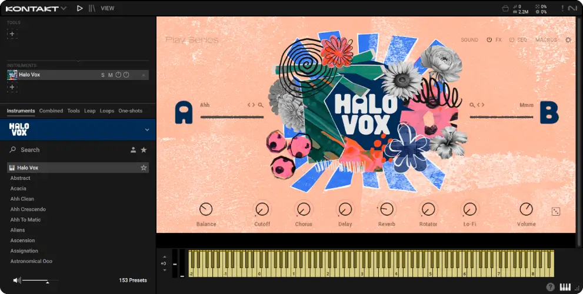Viewport: 583px width, 294px height.
Task: Click the Cutoff knob
Action: point(262,209)
